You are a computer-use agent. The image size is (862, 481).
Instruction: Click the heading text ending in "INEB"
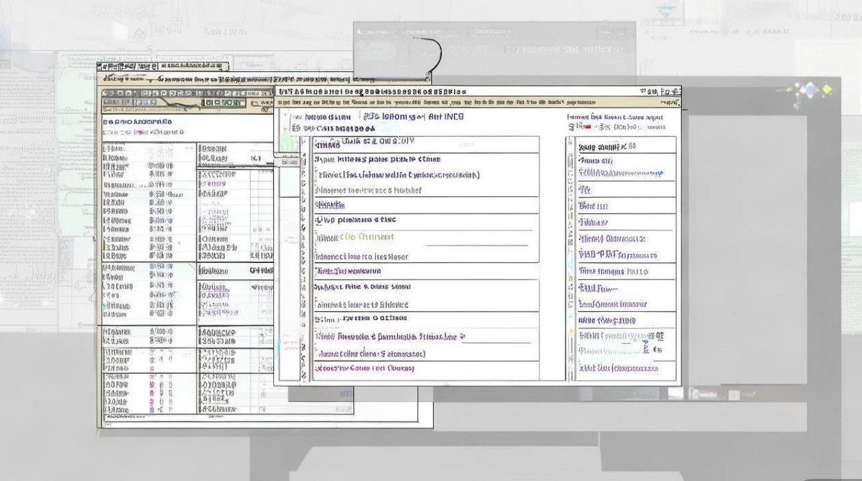[413, 117]
